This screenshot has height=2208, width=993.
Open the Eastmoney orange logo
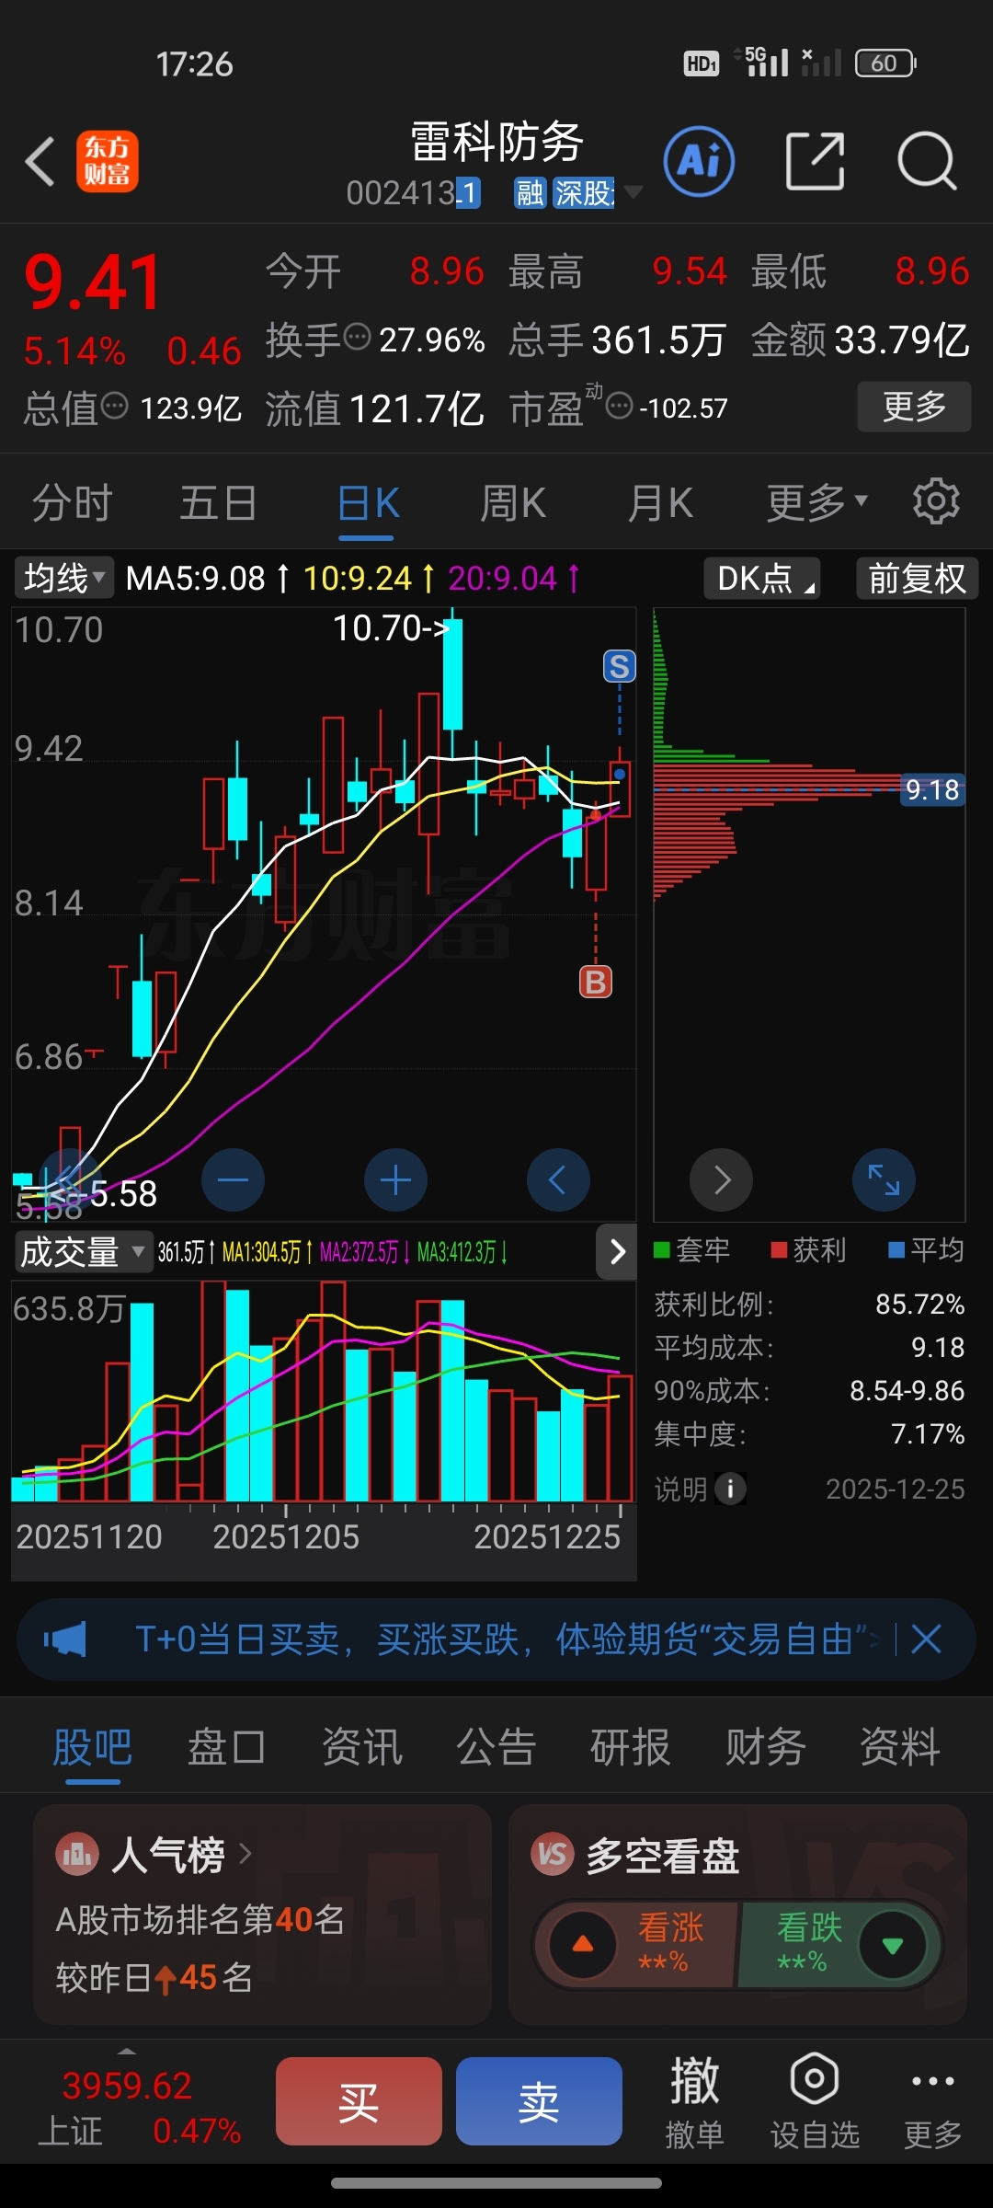108,161
